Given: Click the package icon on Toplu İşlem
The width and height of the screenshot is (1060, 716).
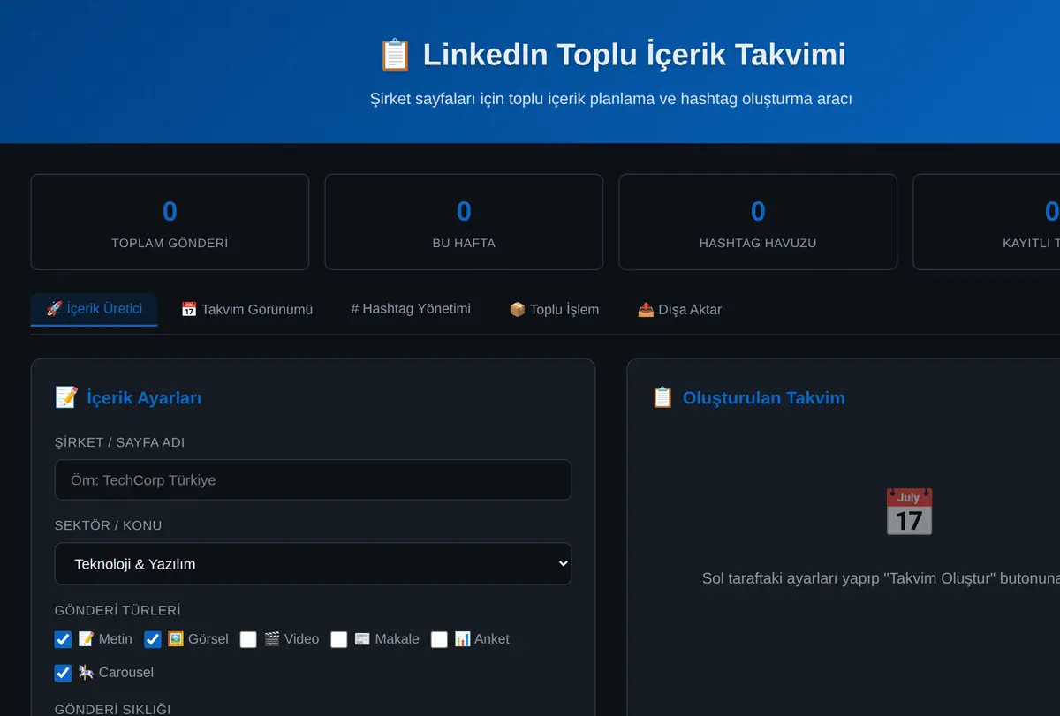Looking at the screenshot, I should tap(518, 309).
